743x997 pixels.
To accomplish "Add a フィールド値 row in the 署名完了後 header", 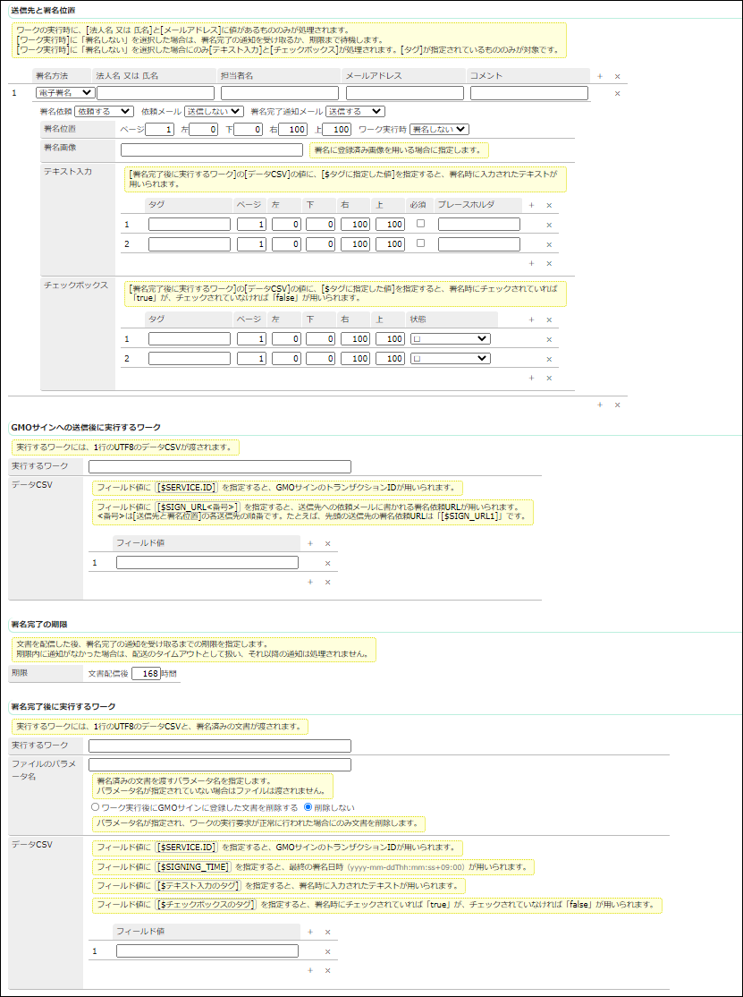I will coord(309,932).
